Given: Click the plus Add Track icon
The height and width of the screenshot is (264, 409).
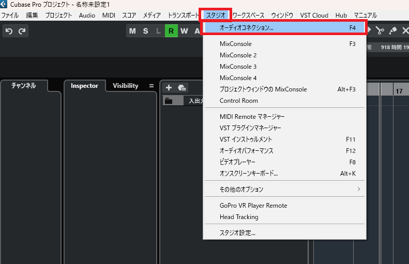Looking at the screenshot, I should click(x=169, y=87).
